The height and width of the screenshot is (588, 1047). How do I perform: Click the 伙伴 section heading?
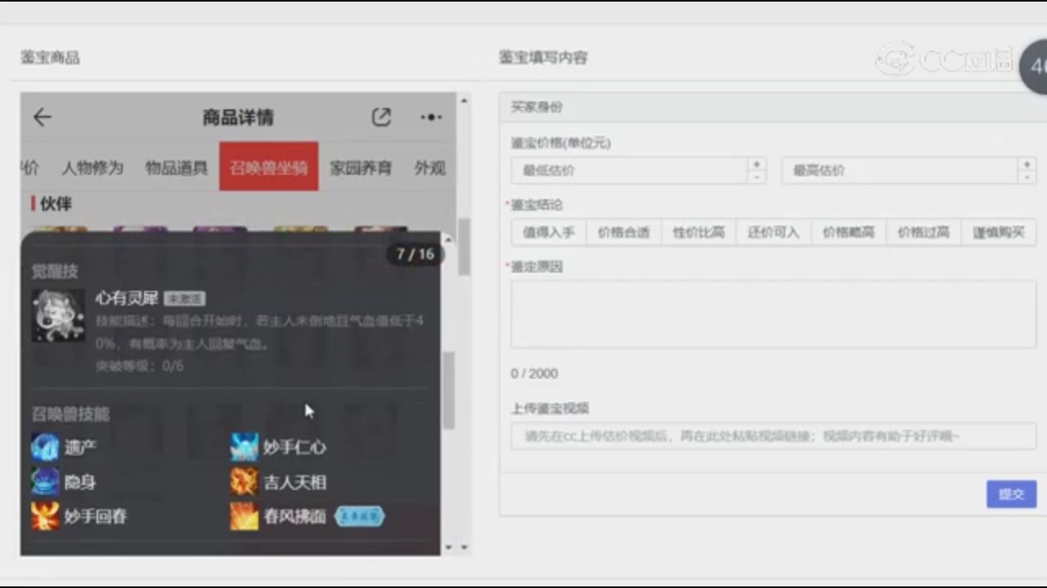pyautogui.click(x=56, y=203)
